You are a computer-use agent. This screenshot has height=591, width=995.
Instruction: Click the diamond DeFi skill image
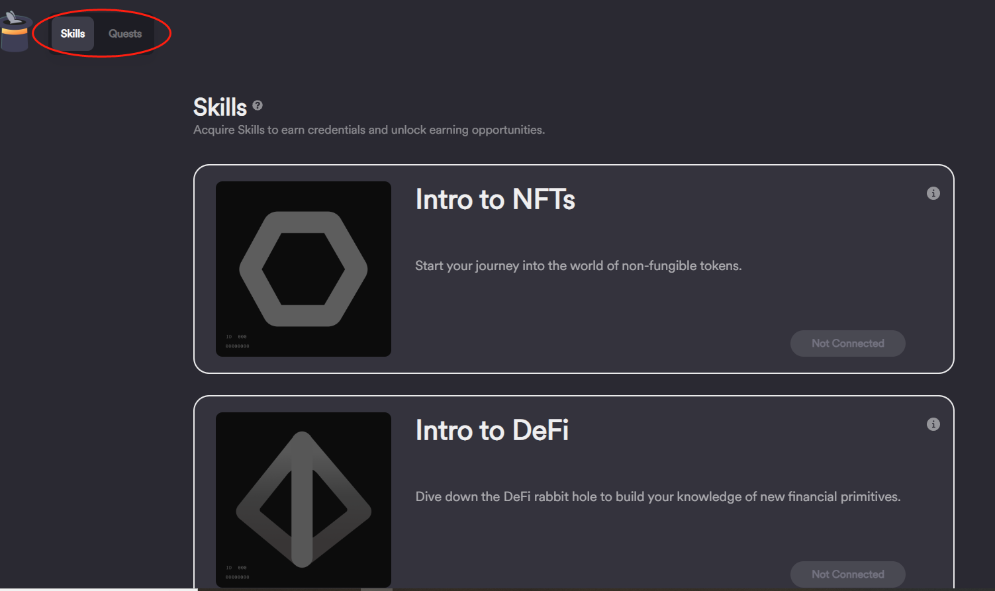[x=303, y=500]
